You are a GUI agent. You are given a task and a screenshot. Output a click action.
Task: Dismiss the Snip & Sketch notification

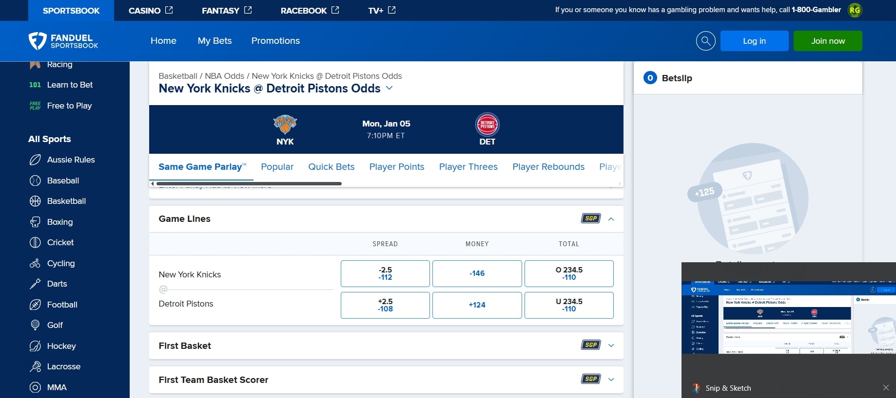click(886, 388)
